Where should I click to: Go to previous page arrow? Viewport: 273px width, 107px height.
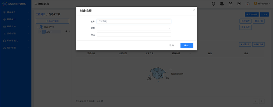point(255,101)
